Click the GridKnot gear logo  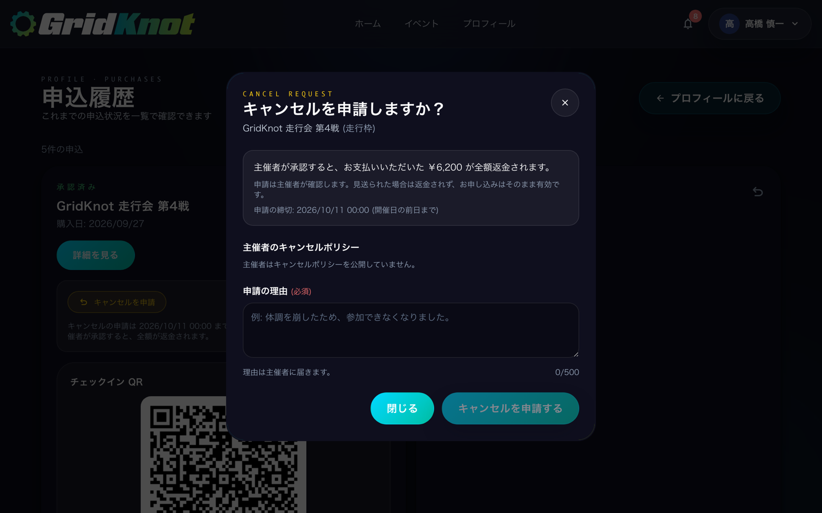tap(23, 24)
